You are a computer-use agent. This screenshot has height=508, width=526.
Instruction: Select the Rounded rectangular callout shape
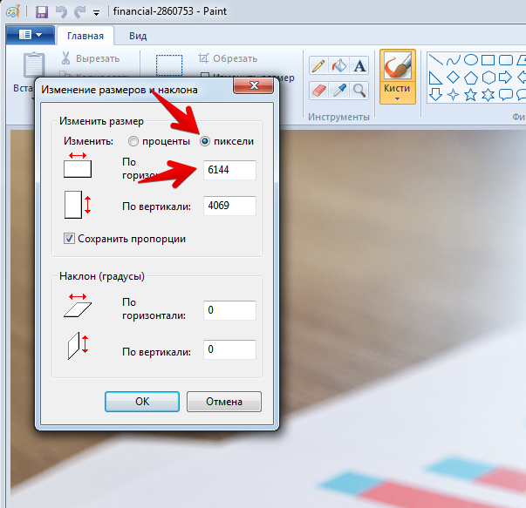pos(506,95)
